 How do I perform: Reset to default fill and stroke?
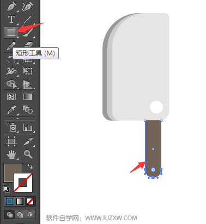7,189
